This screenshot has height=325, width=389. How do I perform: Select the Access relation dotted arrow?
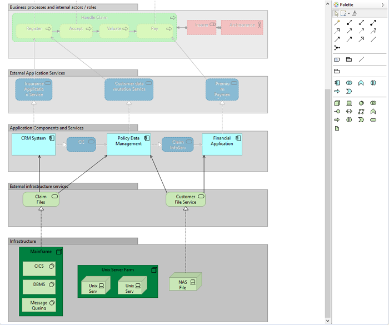click(361, 31)
